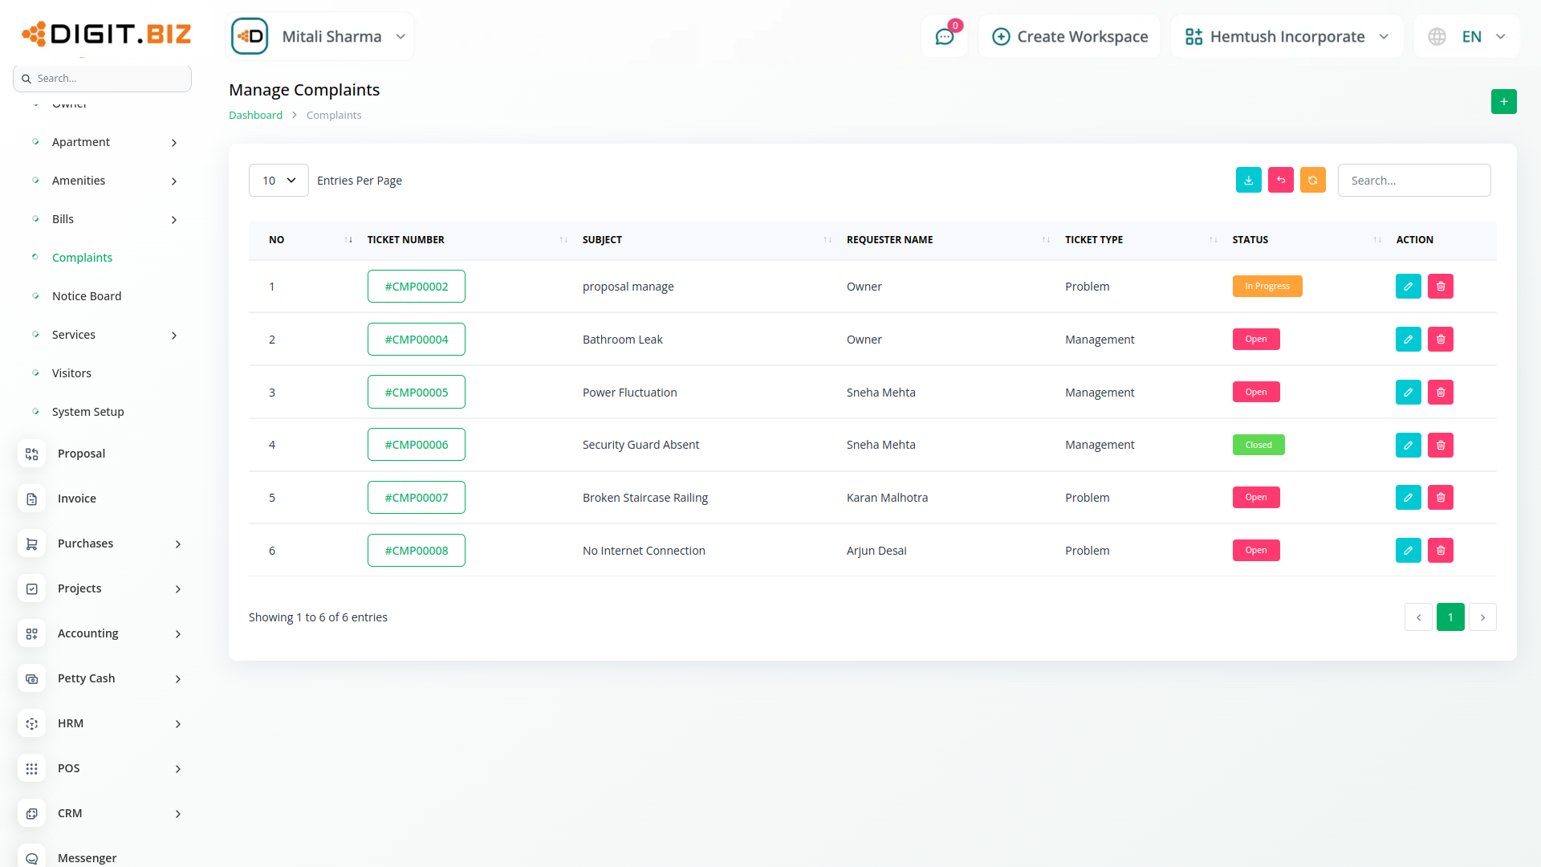Edit the Bathroom Leak complaint
The image size is (1541, 867).
1408,340
